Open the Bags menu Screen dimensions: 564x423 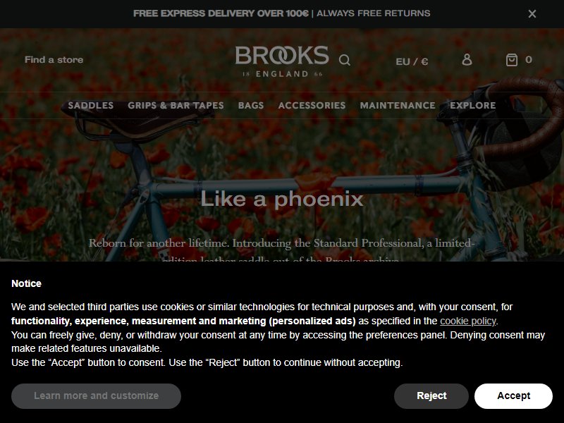pos(251,105)
